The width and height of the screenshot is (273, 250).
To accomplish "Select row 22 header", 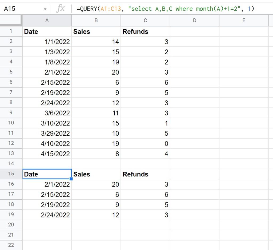I will click(x=11, y=245).
